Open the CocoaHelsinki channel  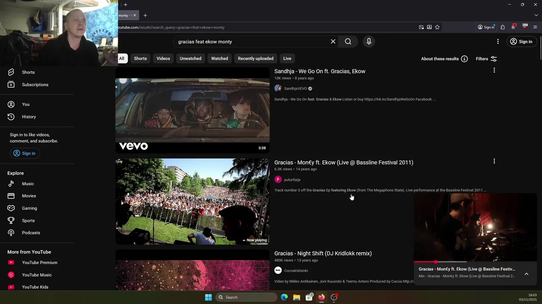(296, 271)
